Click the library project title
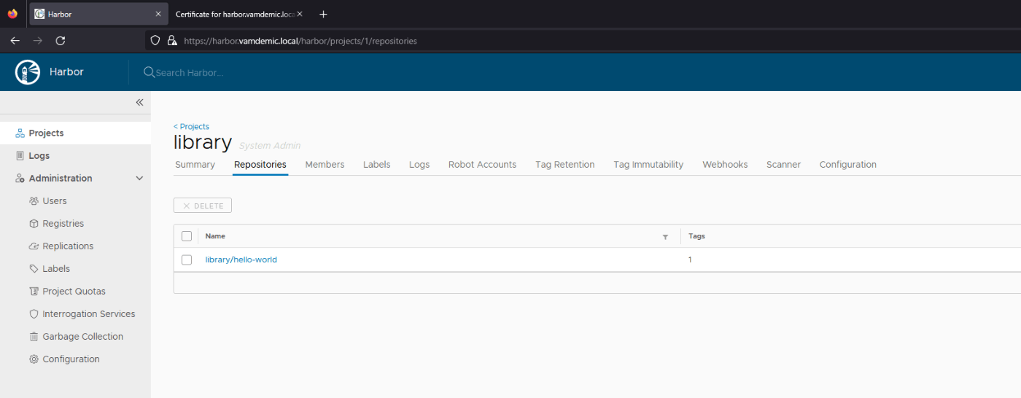The width and height of the screenshot is (1021, 398). pos(203,142)
